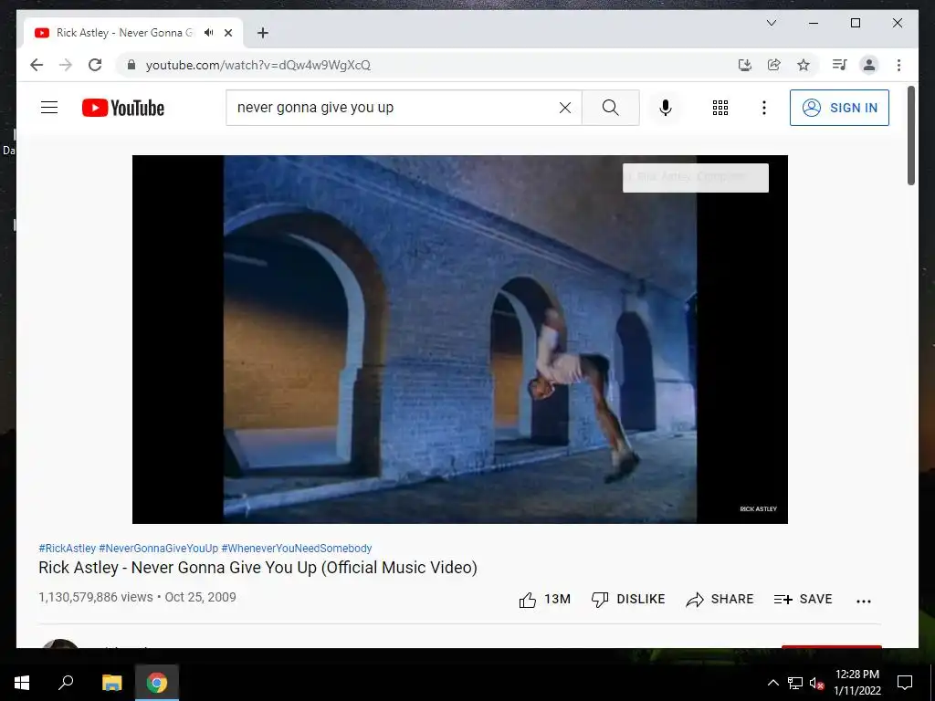The width and height of the screenshot is (935, 701).
Task: Mute tab via speaker icon on tab
Action: click(209, 33)
